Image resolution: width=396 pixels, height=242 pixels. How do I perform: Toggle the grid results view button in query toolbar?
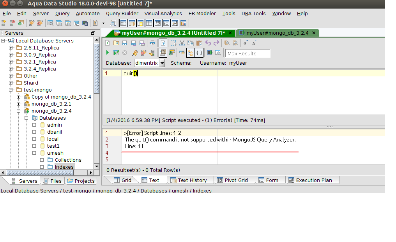163,53
